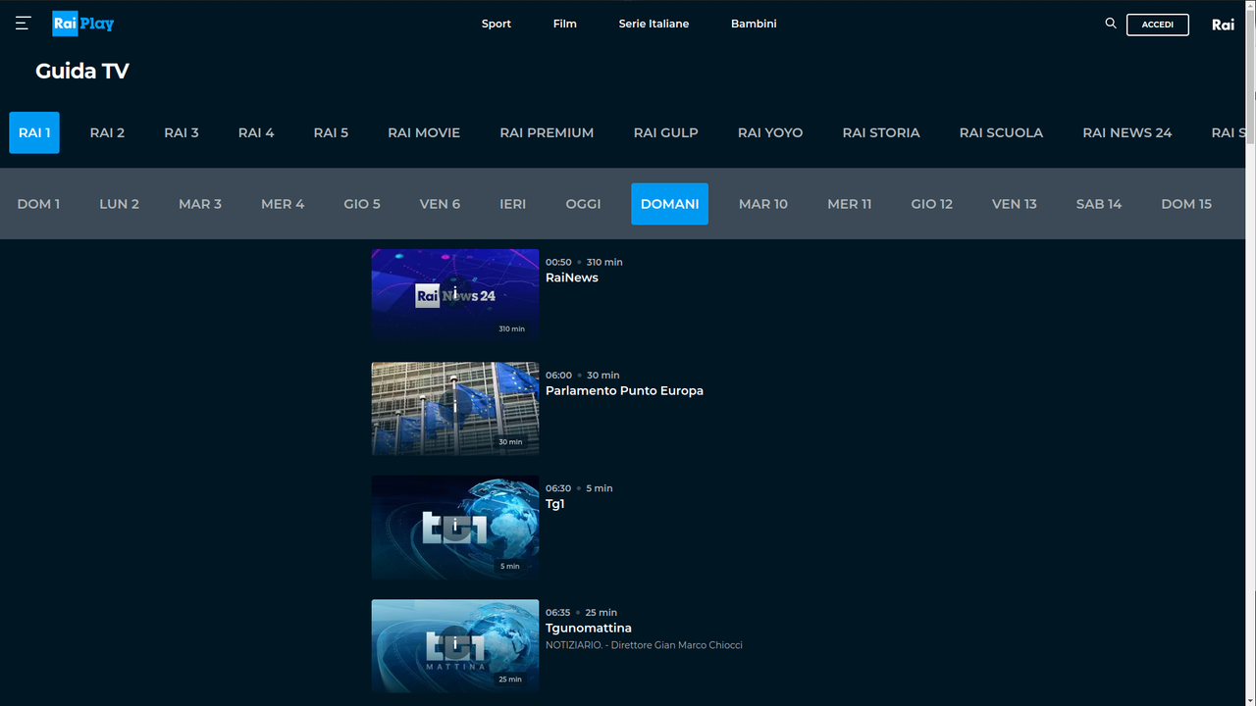Click the ACCEDI login button
1256x706 pixels.
pyautogui.click(x=1158, y=25)
